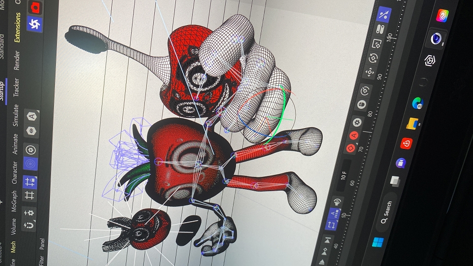This screenshot has height=266, width=473.
Task: Click frame 60 on the timeline ruler
Action: (352, 183)
